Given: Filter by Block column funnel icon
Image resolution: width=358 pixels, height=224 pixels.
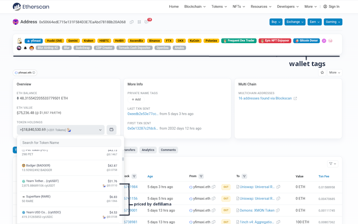Looking at the screenshot, I should tap(134, 176).
